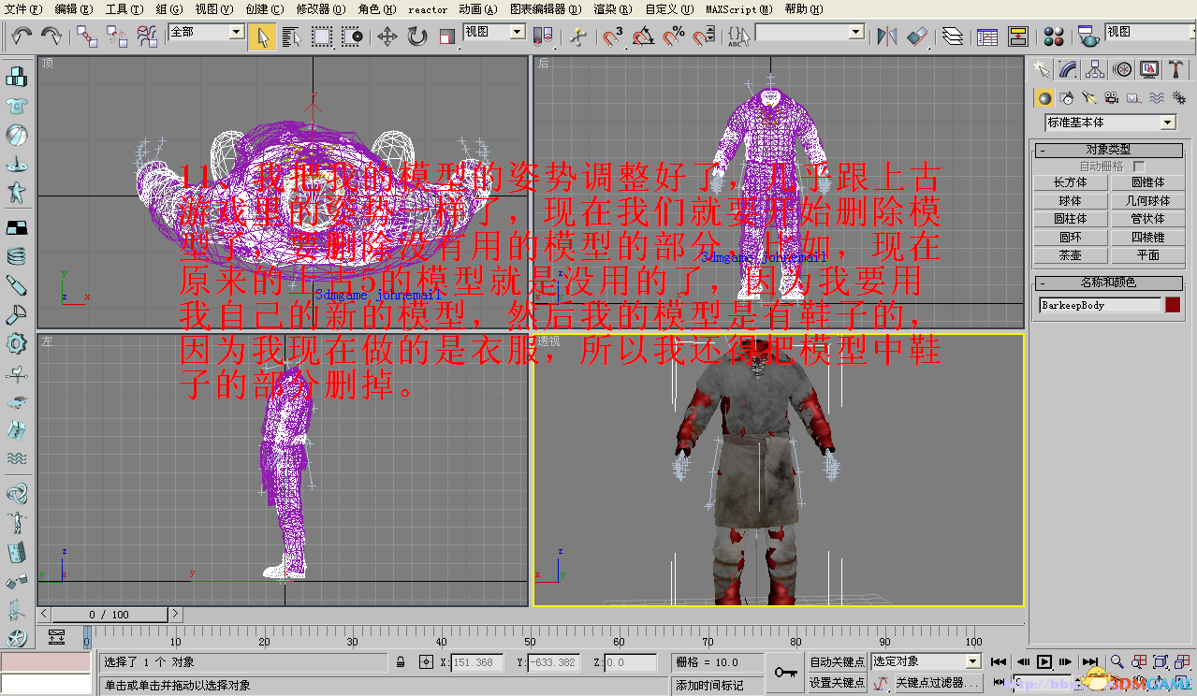Image resolution: width=1197 pixels, height=696 pixels.
Task: Switch to the Motion command panel tab
Action: [1123, 69]
